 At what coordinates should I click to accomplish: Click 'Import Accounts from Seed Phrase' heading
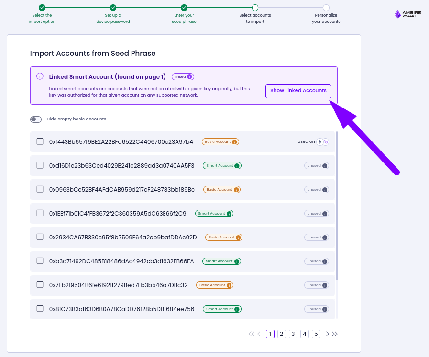pos(93,54)
